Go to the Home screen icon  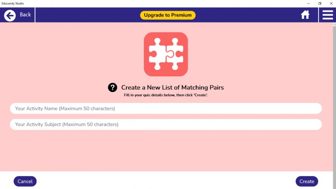(305, 15)
